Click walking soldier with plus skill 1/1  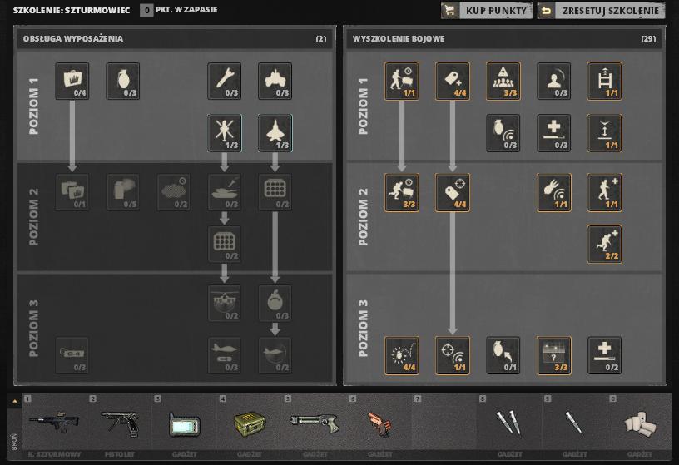pyautogui.click(x=605, y=193)
